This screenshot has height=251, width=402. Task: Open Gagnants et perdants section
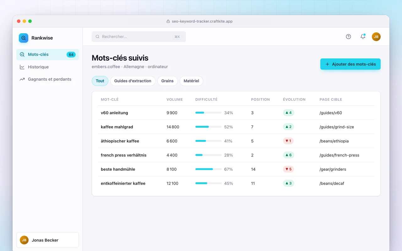[x=47, y=79]
